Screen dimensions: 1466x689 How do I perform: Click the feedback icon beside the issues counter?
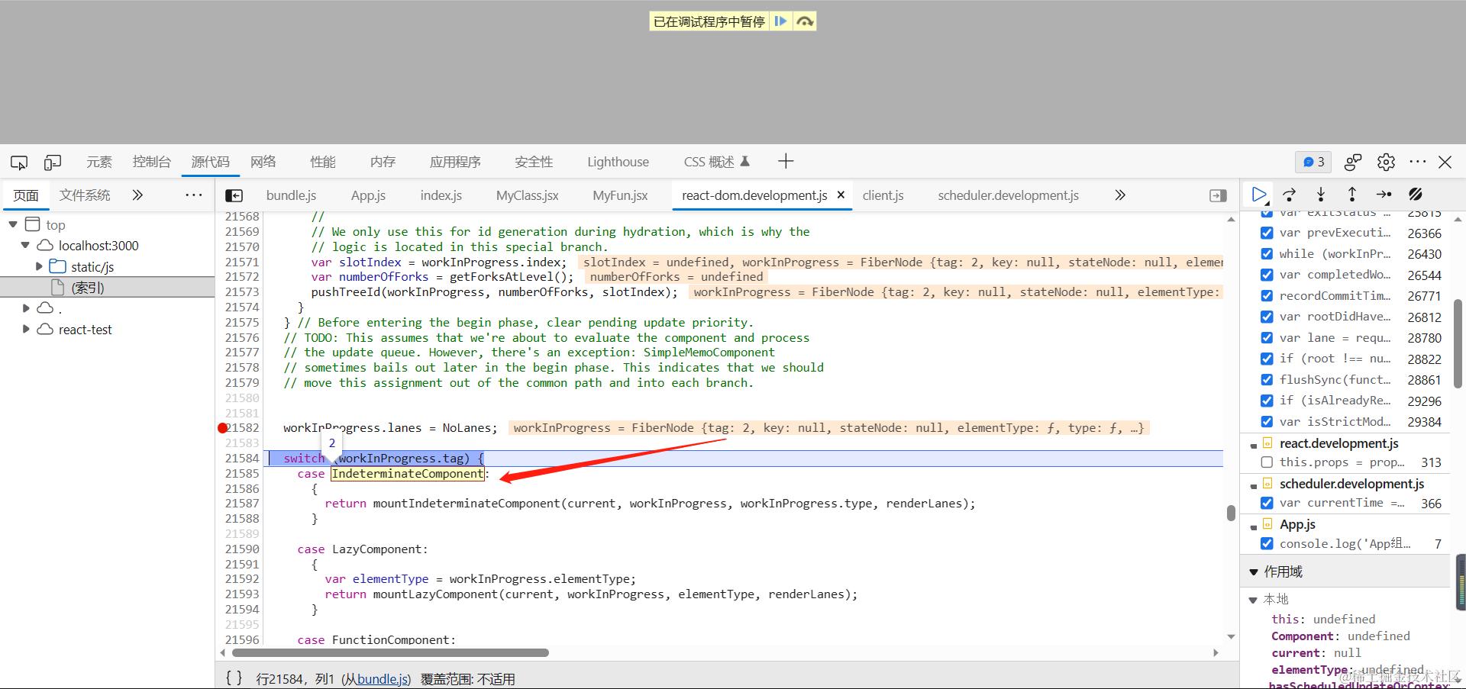(1353, 162)
